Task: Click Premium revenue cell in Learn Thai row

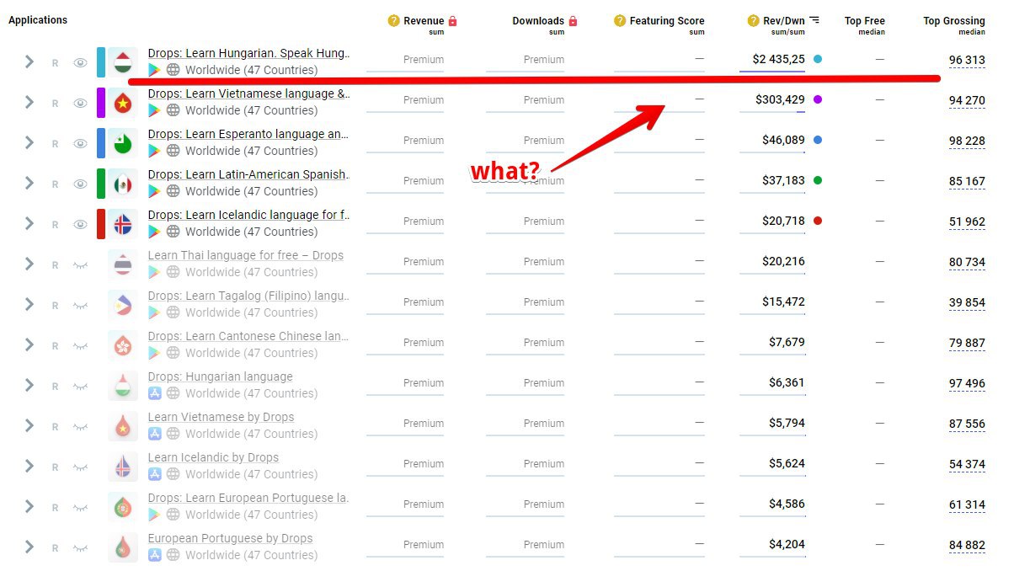Action: pos(424,262)
